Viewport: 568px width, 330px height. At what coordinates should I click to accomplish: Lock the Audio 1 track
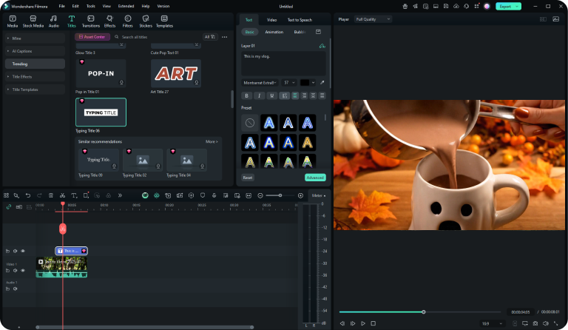tap(7, 289)
